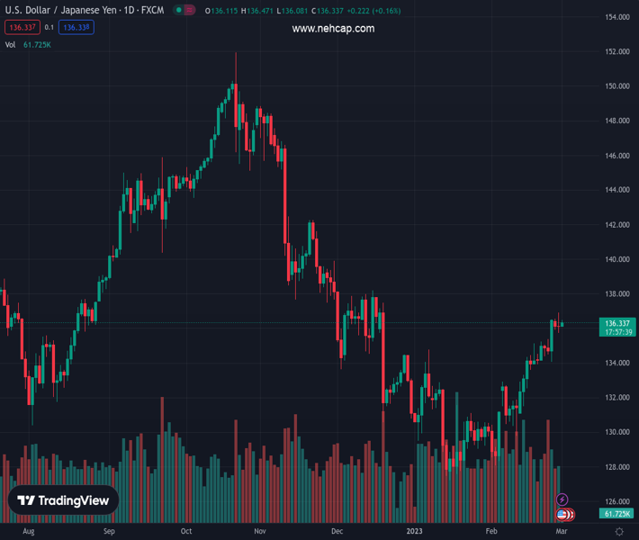Click the TradingView logo badge
Screen dimensions: 639x540
(64, 501)
